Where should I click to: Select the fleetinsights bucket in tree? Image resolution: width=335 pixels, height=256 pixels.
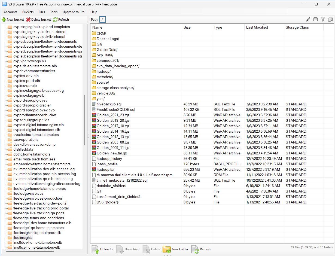tap(23, 238)
